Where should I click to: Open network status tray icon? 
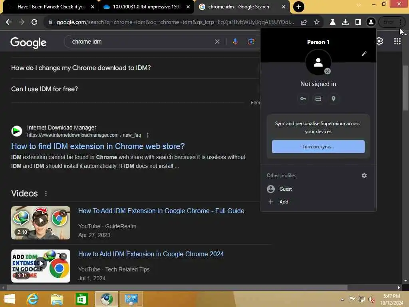[362, 299]
